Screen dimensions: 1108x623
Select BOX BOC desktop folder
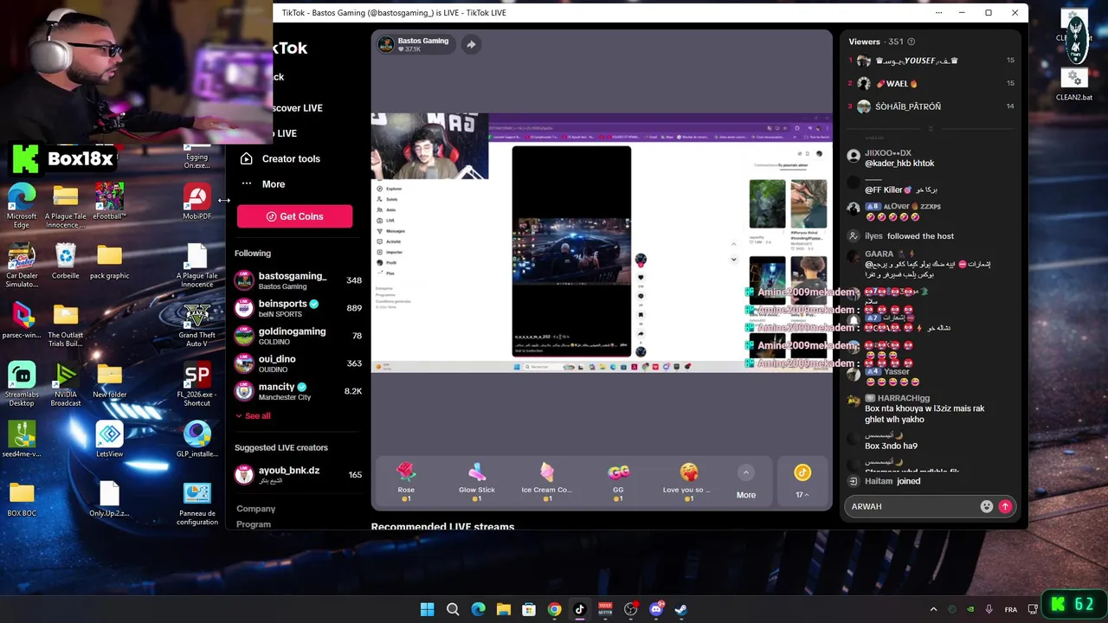[22, 498]
